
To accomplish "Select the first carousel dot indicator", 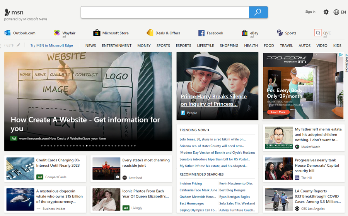I will (x=41, y=146).
